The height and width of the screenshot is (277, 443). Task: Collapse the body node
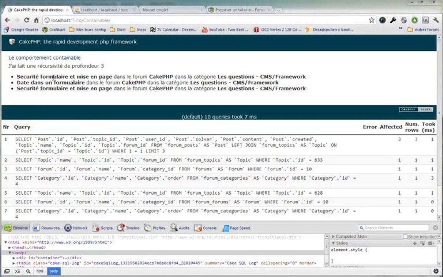pos(10,253)
